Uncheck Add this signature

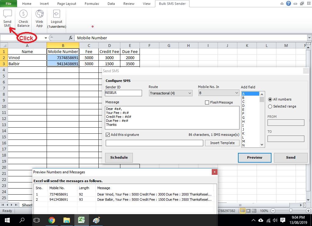[x=108, y=135]
